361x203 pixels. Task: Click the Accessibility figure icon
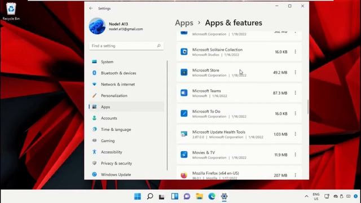(94, 152)
